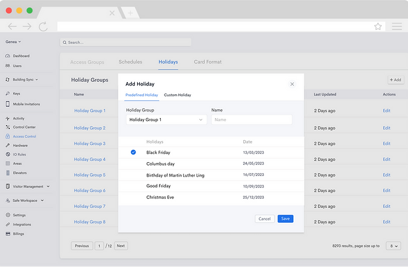
Task: Click the Hardware wrench icon
Action: (8, 145)
